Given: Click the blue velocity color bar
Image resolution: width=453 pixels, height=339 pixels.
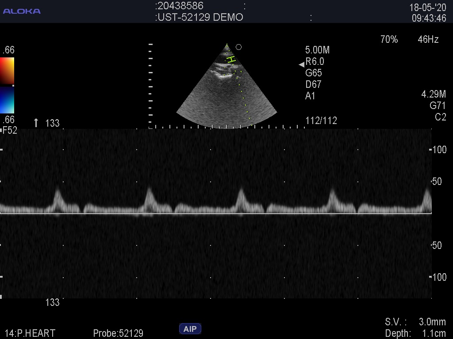Looking at the screenshot, I should [7, 100].
